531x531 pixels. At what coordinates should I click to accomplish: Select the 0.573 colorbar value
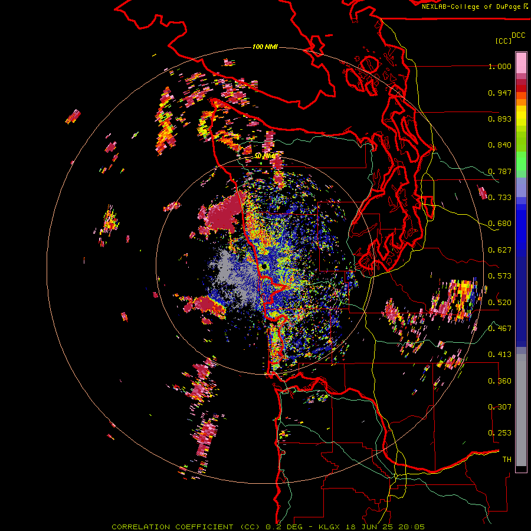click(500, 276)
